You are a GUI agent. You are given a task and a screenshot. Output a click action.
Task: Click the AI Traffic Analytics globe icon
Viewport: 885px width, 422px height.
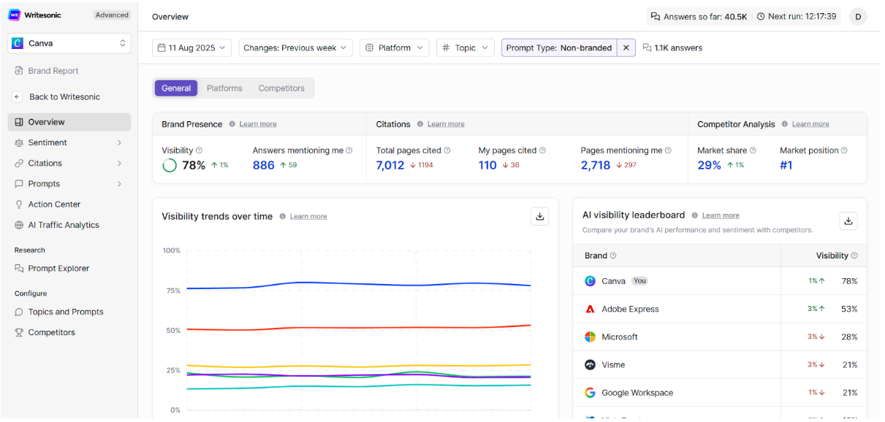click(20, 225)
